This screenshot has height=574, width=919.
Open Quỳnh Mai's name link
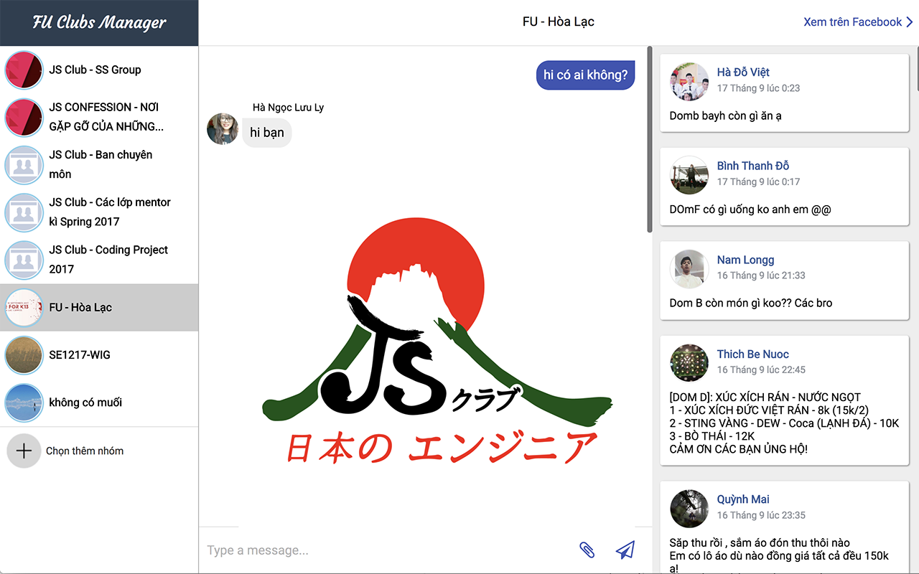[743, 499]
